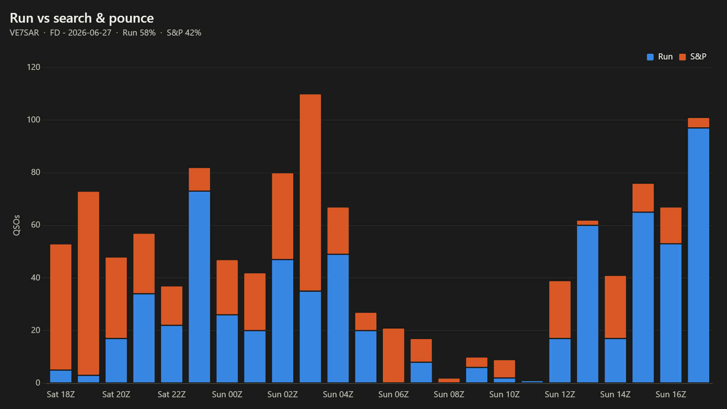Screen dimensions: 727x409
Task: Click the Sat 22Z axis label
Action: (172, 394)
